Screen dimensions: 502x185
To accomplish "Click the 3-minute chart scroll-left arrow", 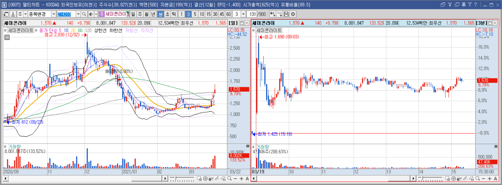I will [x=254, y=179].
